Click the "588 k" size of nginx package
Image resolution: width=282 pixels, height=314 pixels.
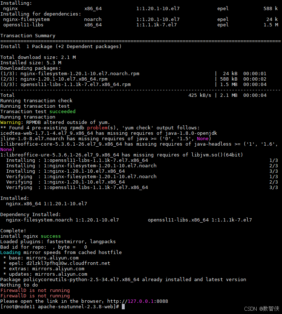click(x=270, y=9)
